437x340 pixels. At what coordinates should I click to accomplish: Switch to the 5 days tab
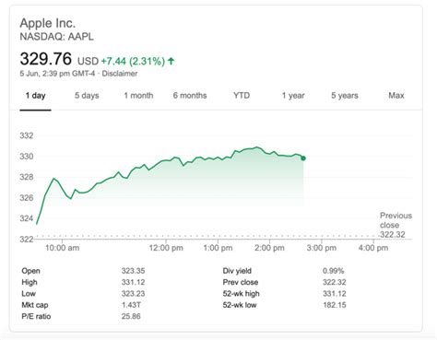pos(87,96)
